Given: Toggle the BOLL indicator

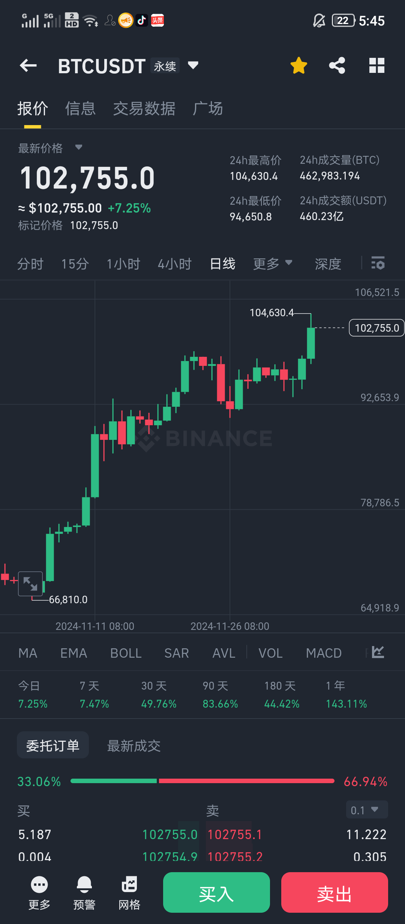Looking at the screenshot, I should (x=126, y=653).
